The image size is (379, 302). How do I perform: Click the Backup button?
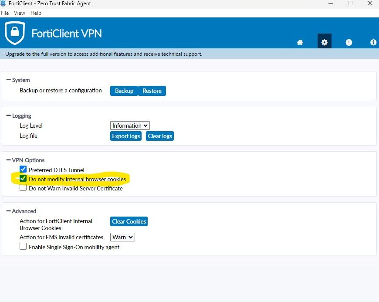124,91
